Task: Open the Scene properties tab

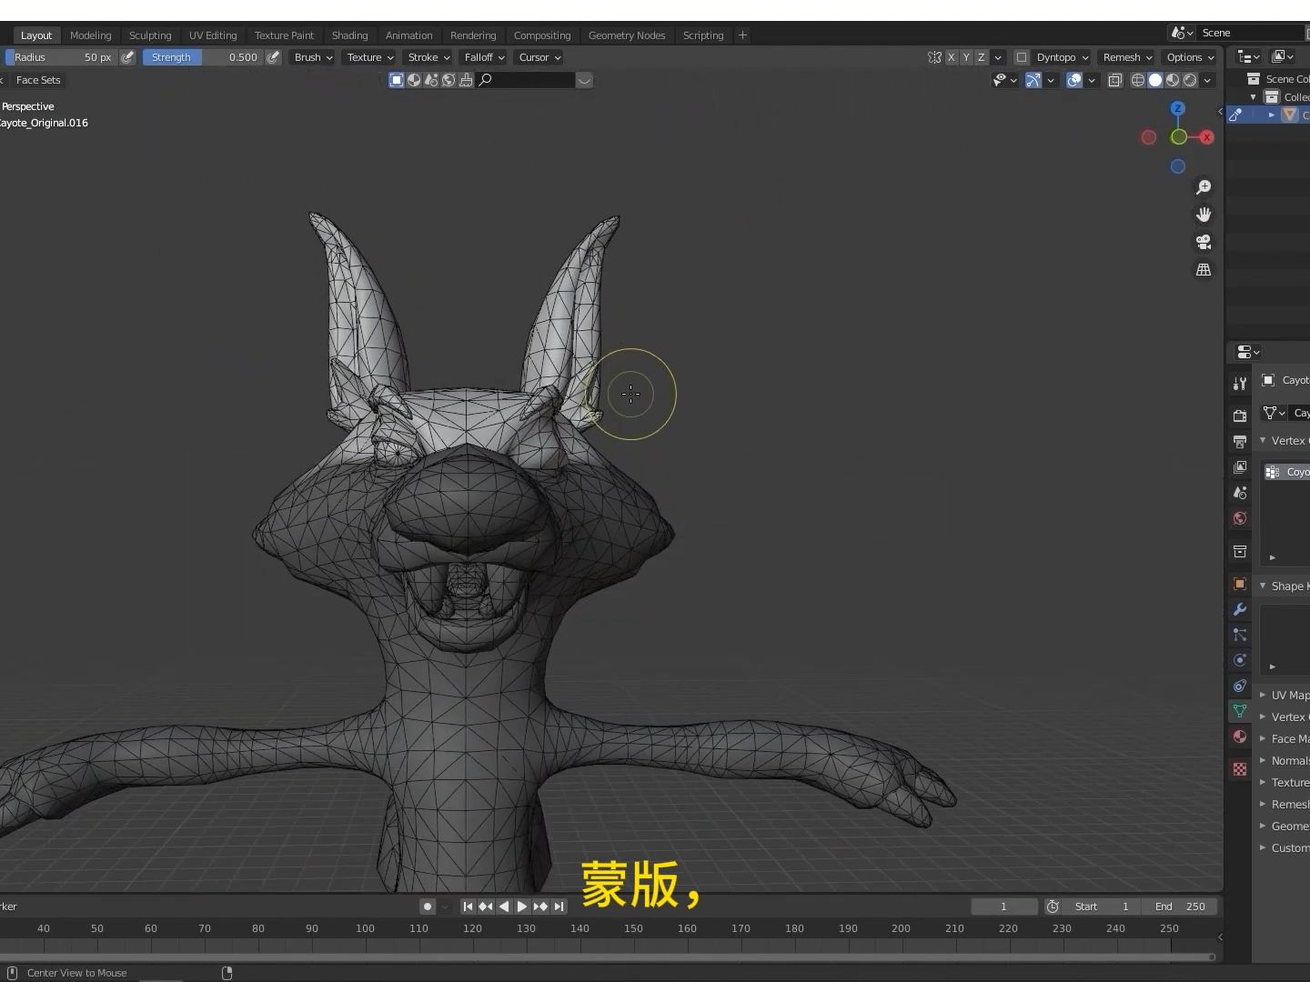Action: click(1240, 492)
